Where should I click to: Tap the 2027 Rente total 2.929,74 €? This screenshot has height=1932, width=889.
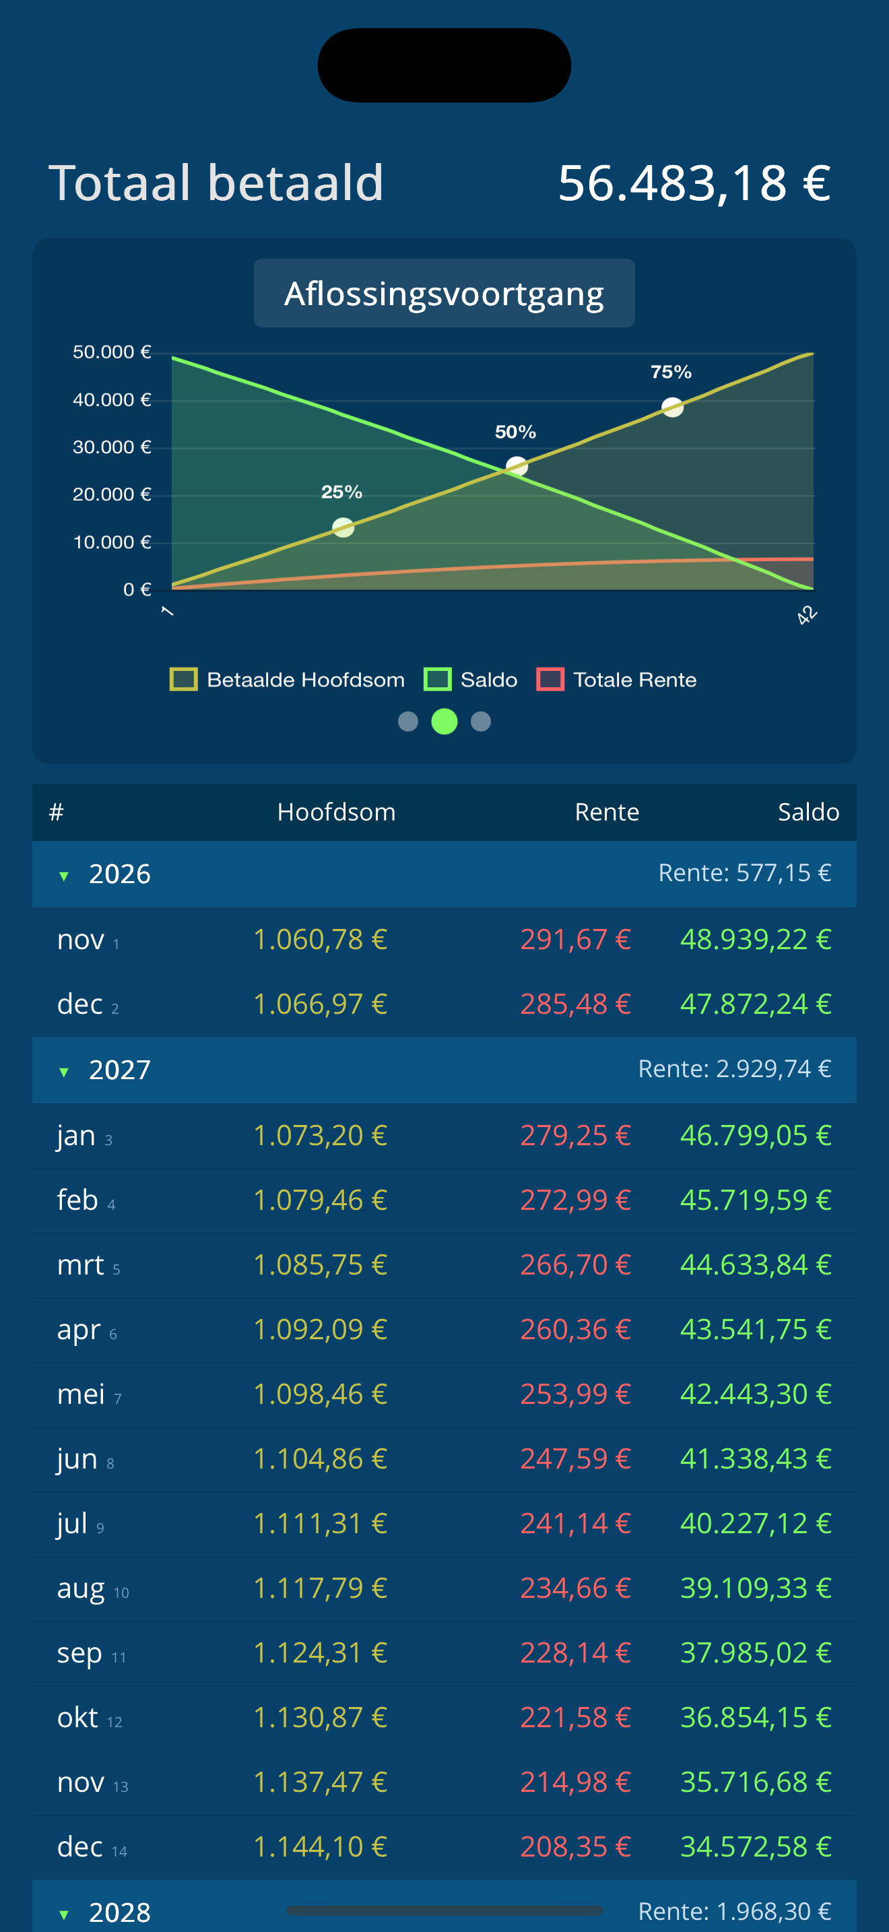point(735,1069)
